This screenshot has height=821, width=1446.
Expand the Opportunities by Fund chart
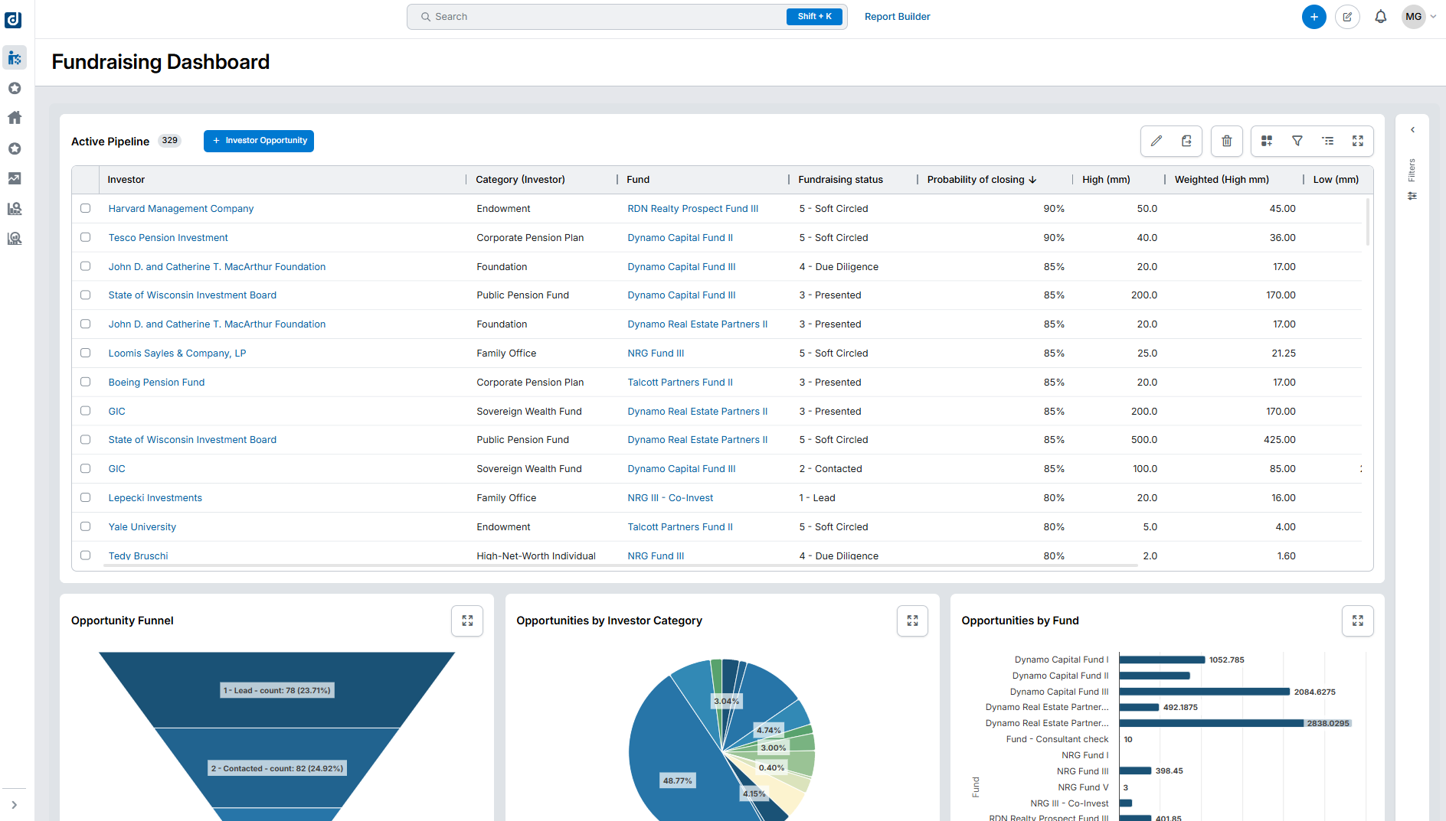click(x=1357, y=621)
